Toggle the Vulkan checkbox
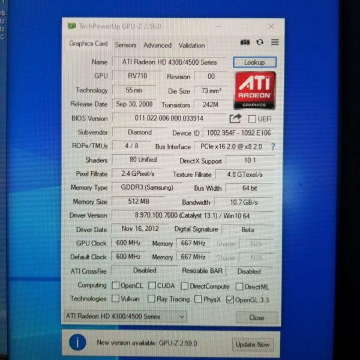 click(x=115, y=299)
